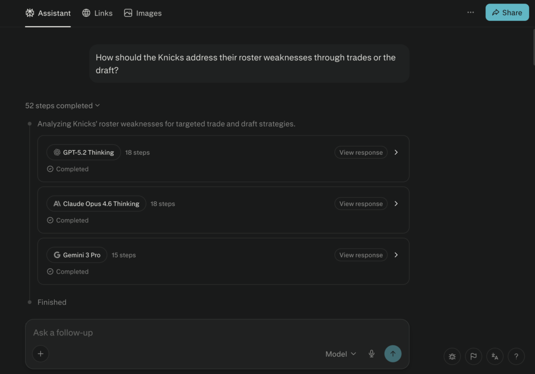Open the three-dots more options menu
Image resolution: width=535 pixels, height=374 pixels.
(x=471, y=13)
